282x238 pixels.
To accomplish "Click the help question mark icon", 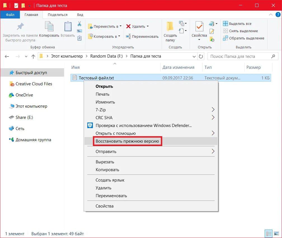I will [278, 15].
